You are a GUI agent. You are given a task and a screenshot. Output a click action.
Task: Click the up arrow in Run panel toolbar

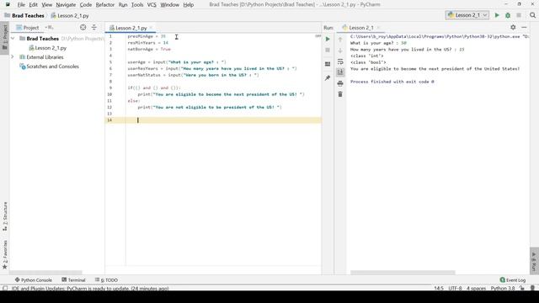coord(340,40)
